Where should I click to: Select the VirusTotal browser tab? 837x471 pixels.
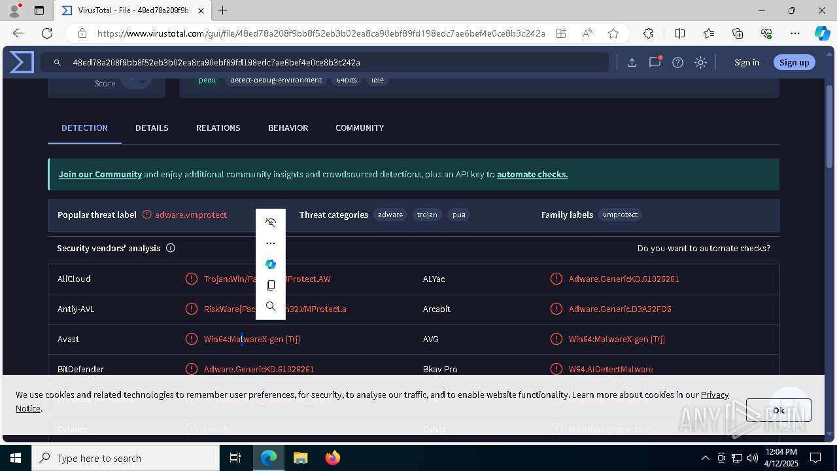(x=132, y=10)
